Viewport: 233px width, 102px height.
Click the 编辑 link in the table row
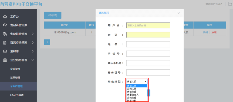point(205,32)
